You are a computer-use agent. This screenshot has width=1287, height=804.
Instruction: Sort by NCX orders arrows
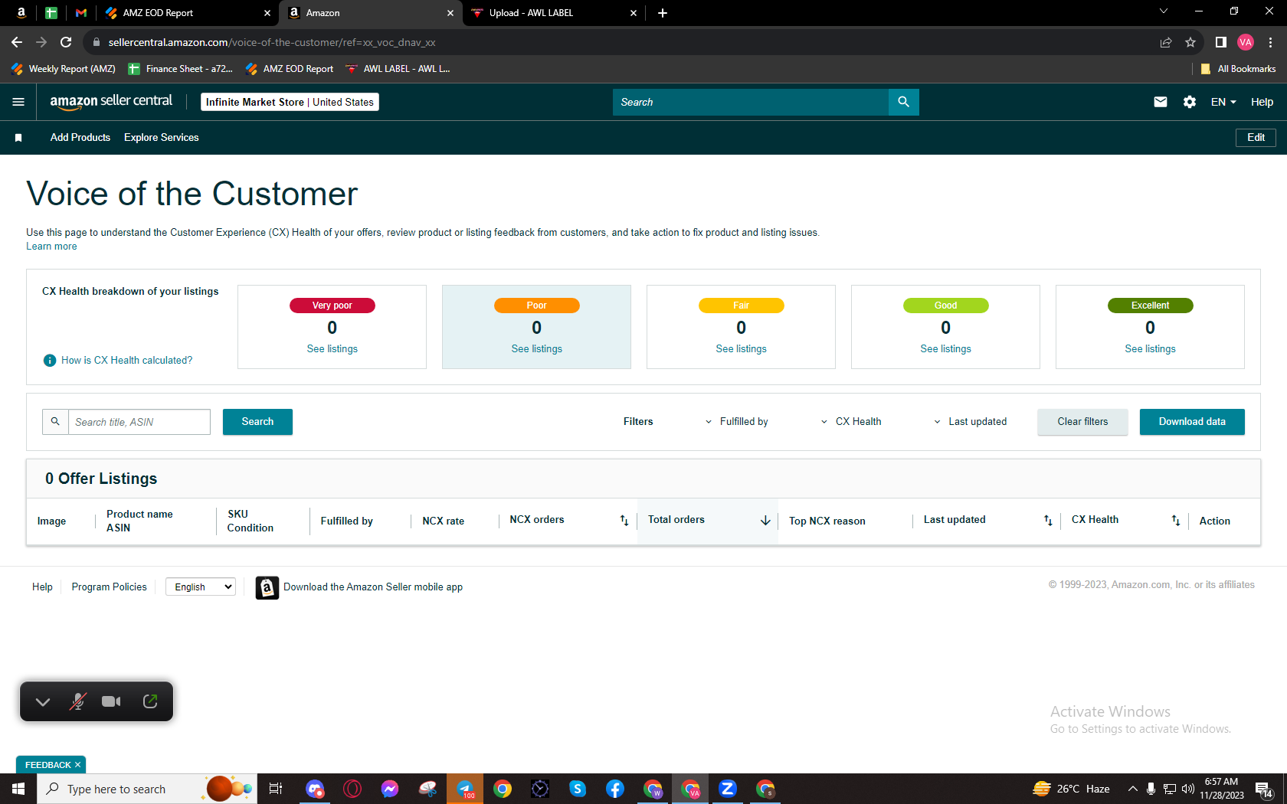click(624, 521)
